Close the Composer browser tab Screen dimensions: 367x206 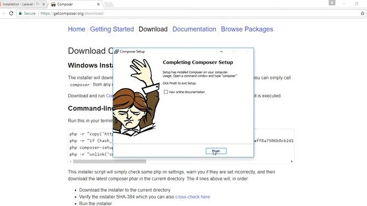click(98, 4)
